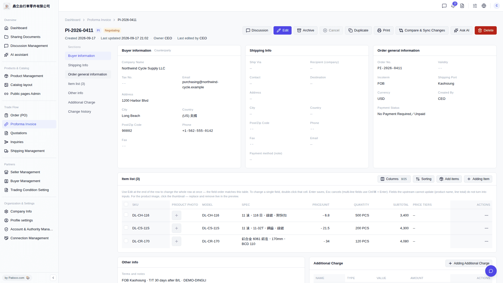Open actions menu for DL-CR-170 row
Viewport: 503px width, 283px height.
486,241
